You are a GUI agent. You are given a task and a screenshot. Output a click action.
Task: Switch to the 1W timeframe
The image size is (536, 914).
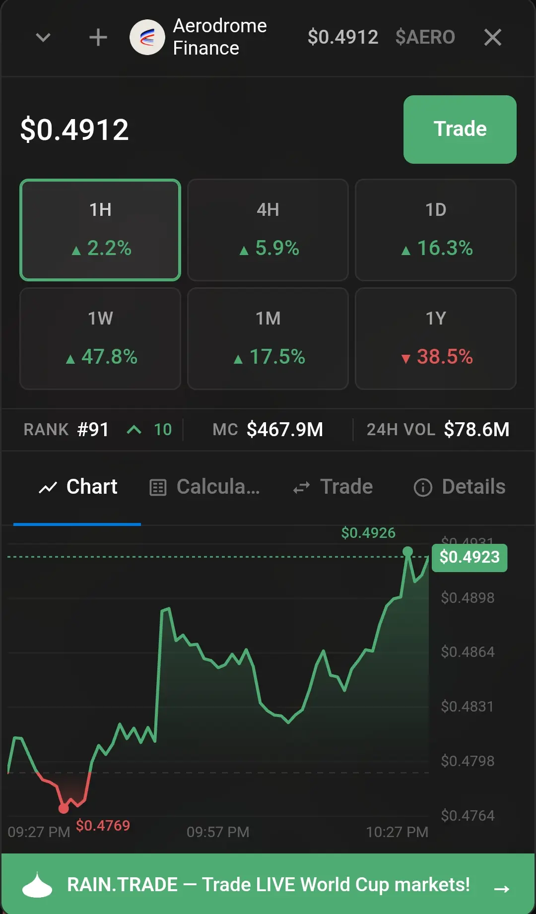pos(100,338)
